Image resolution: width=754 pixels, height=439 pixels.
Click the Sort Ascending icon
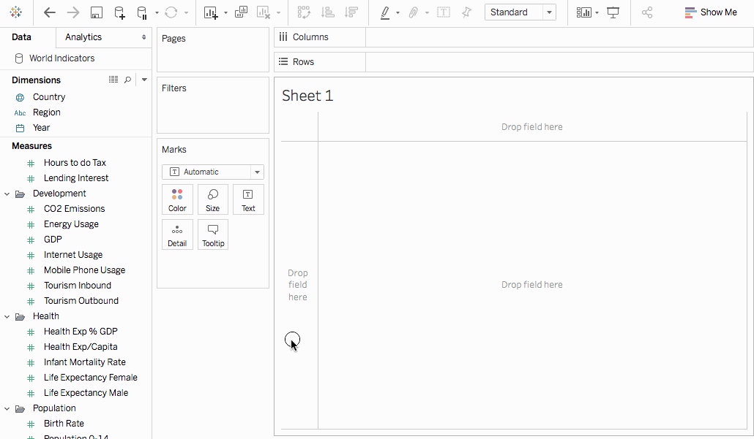(327, 12)
